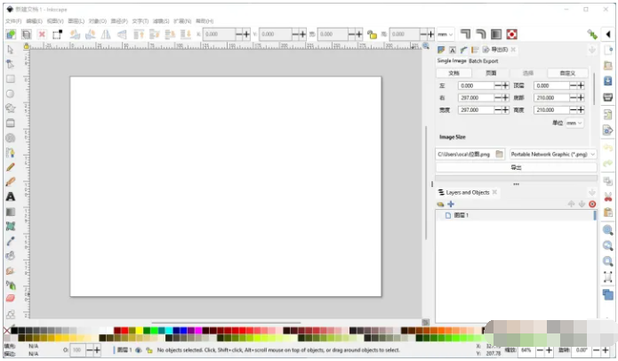
Task: Select the Gradient tool
Action: tap(11, 212)
